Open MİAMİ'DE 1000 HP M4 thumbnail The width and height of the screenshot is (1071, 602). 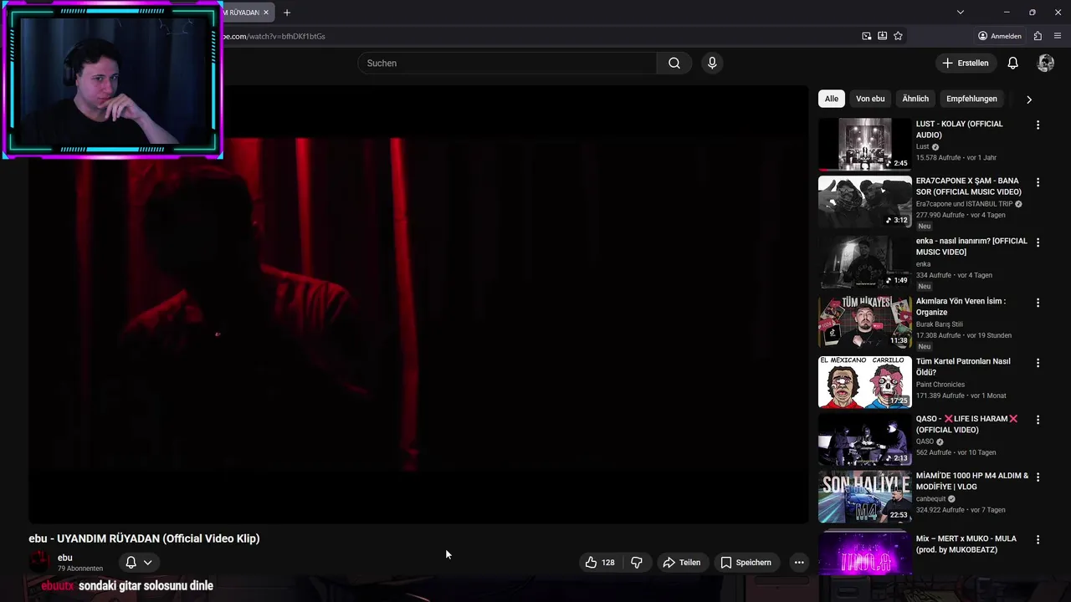tap(864, 497)
